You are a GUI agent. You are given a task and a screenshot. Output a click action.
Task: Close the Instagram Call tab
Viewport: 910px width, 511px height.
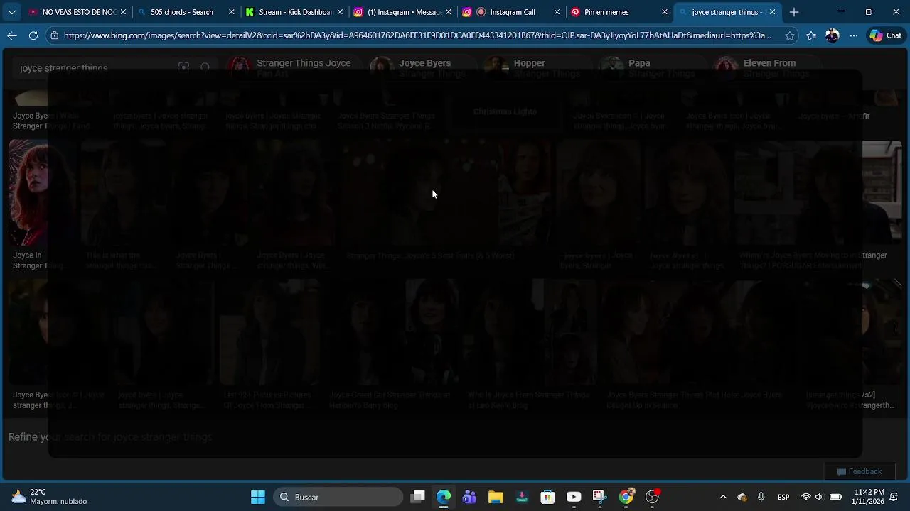click(x=557, y=12)
